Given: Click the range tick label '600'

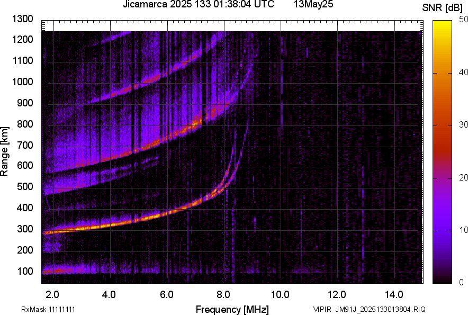Looking at the screenshot, I should tap(25, 165).
